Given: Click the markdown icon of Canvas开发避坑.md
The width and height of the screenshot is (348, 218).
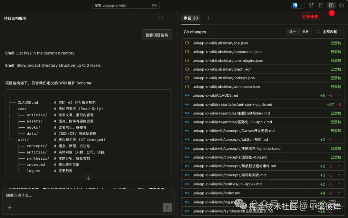Looking at the screenshot, I should click(187, 131).
